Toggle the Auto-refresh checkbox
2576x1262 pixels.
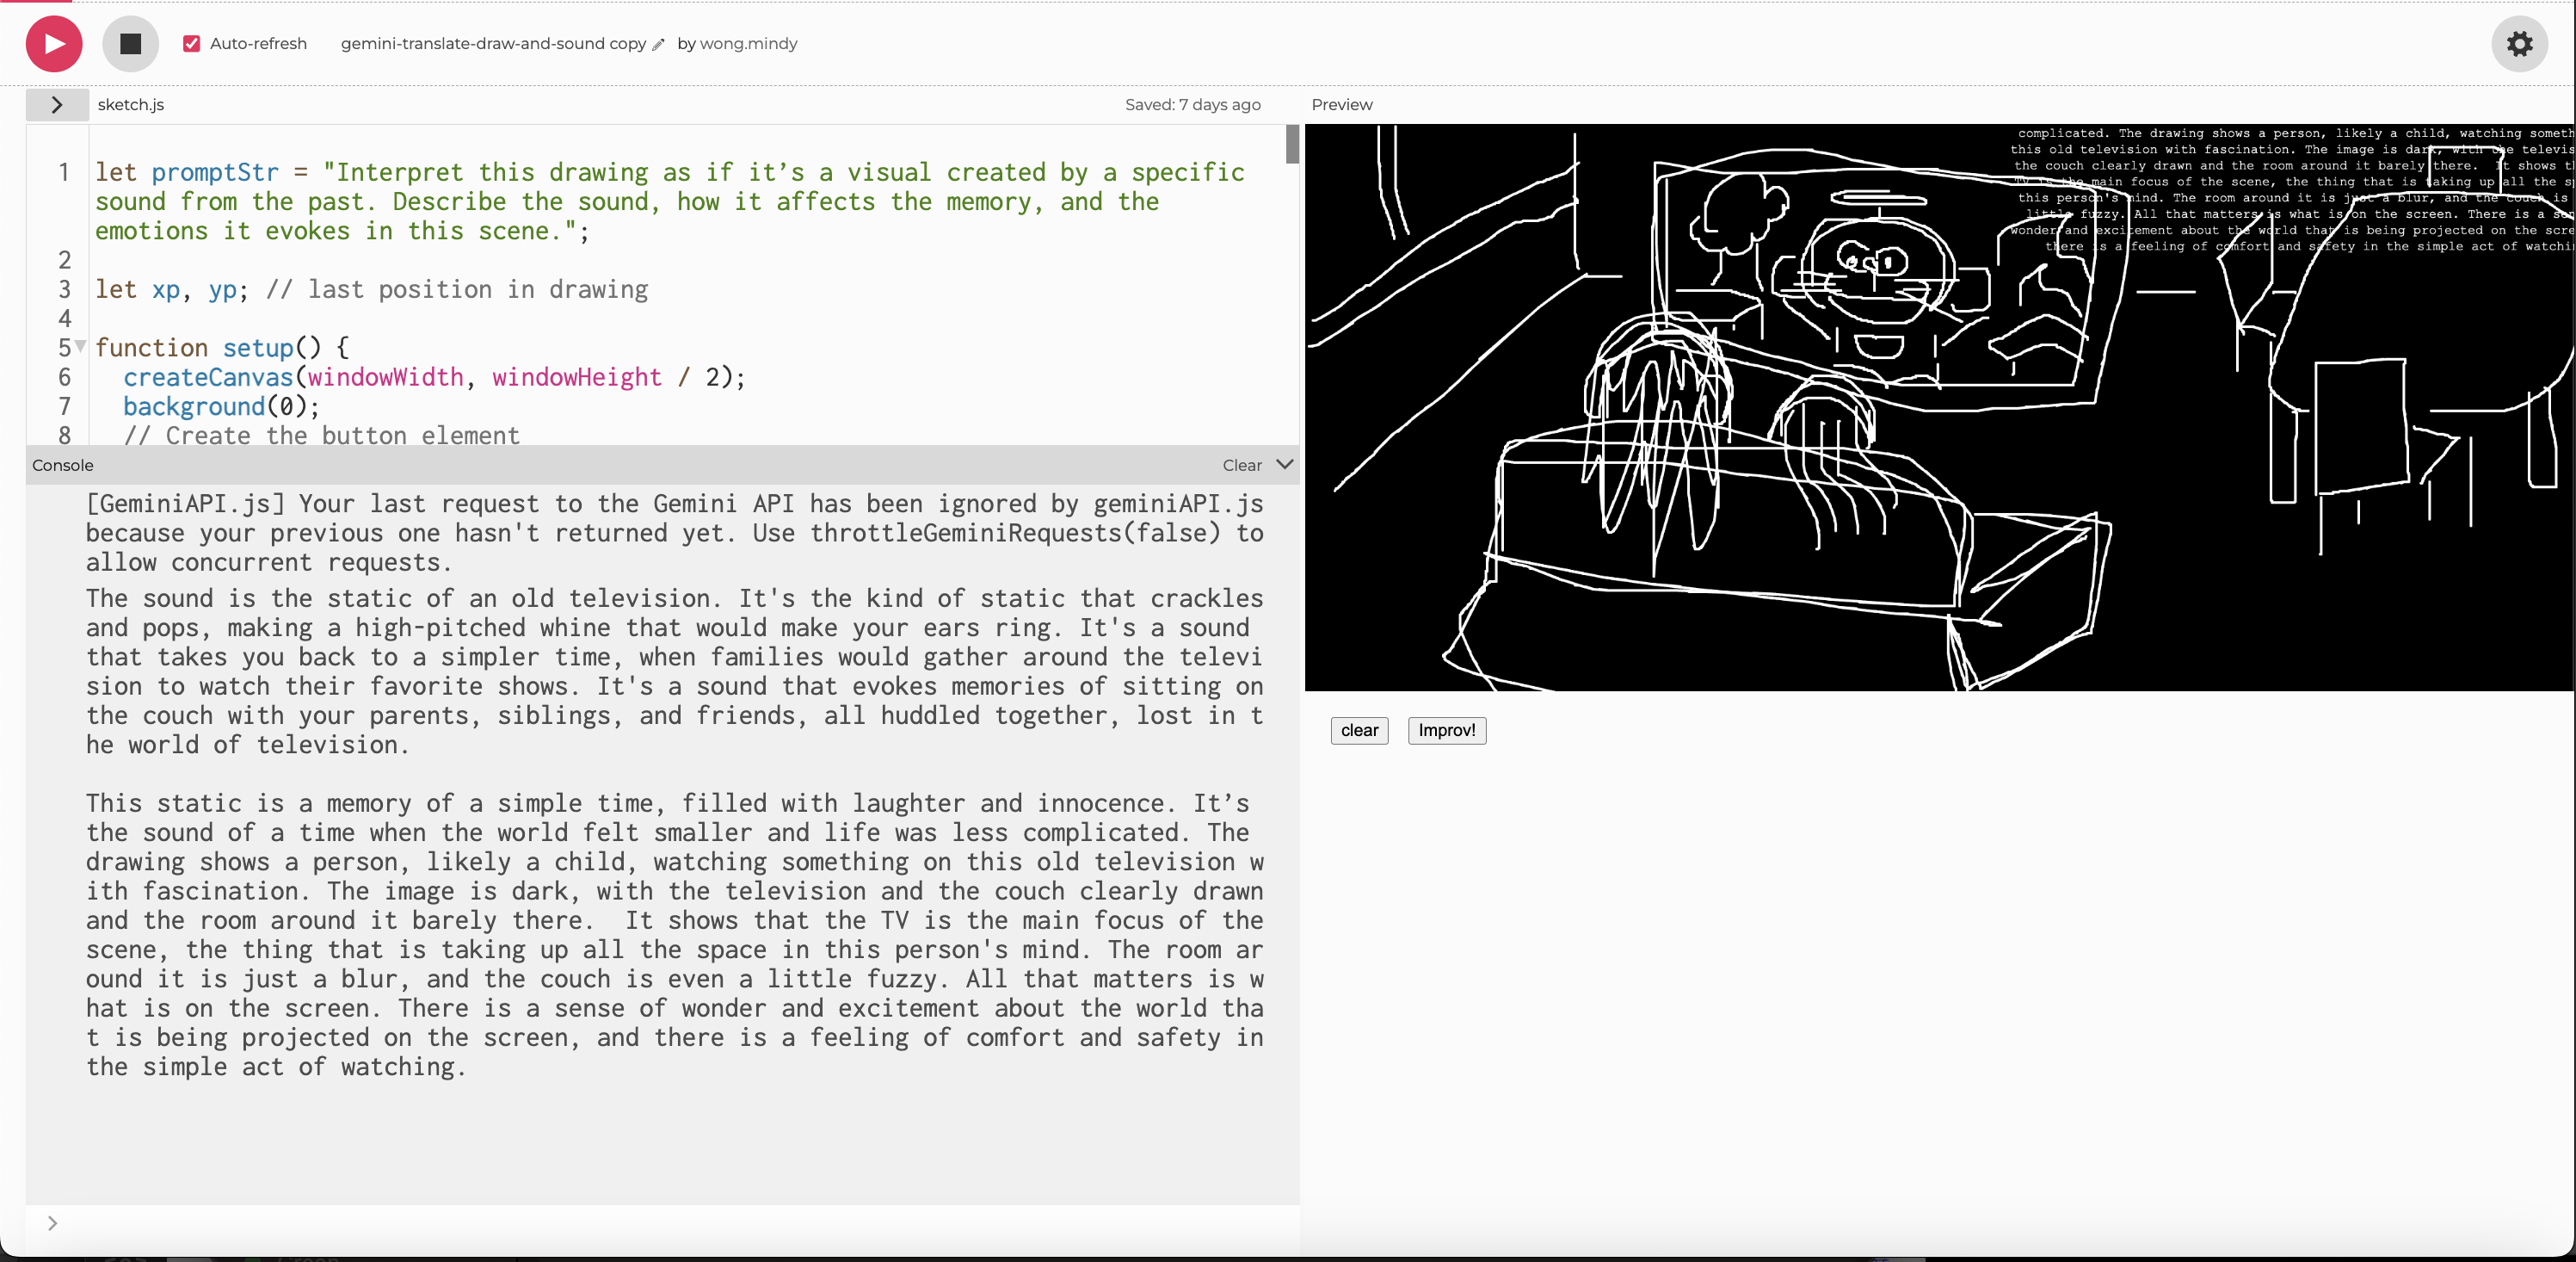[x=192, y=44]
